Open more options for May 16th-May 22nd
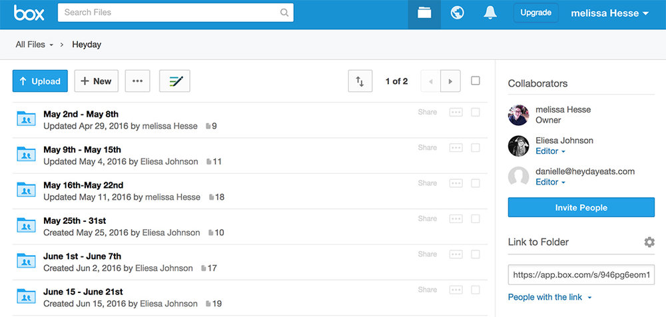 click(x=456, y=183)
